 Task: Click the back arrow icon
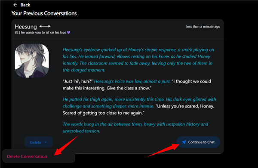tap(15, 5)
